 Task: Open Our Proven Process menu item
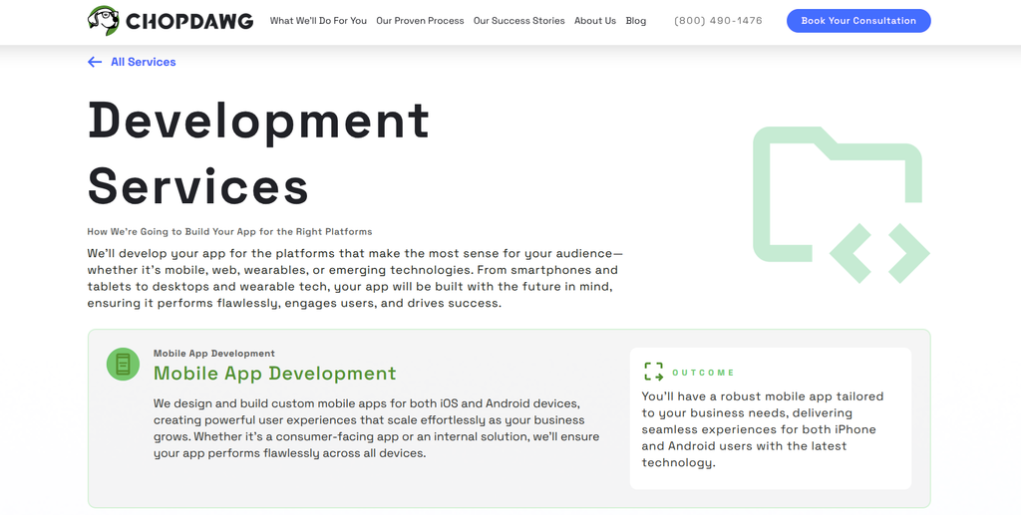(420, 21)
